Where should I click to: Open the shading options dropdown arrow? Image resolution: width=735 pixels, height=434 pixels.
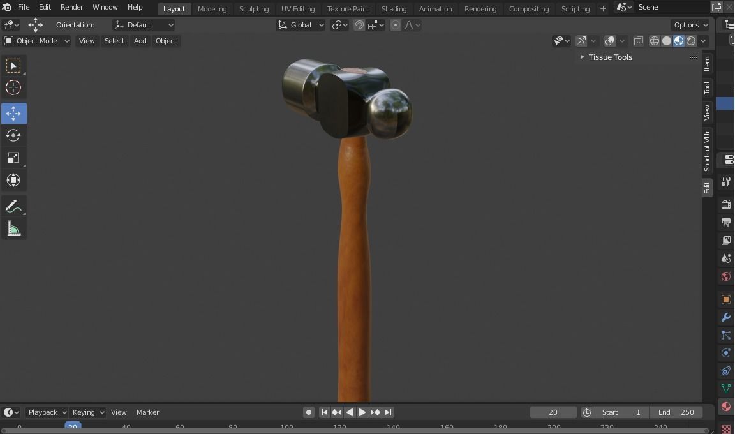pyautogui.click(x=703, y=41)
